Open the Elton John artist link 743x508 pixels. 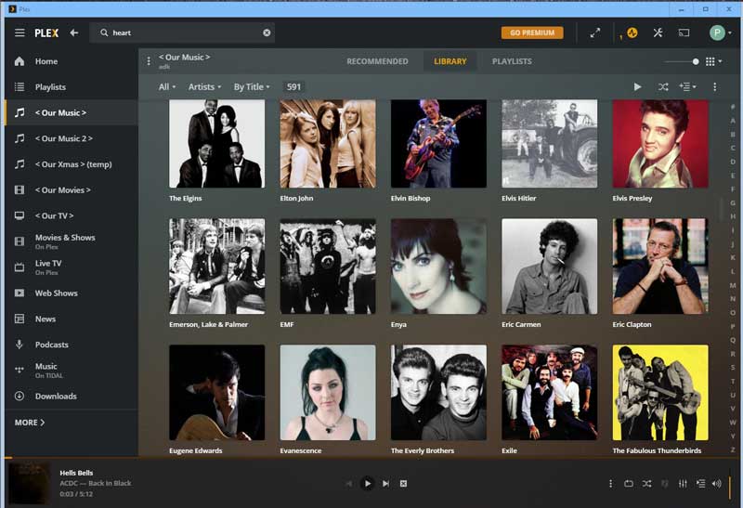296,198
